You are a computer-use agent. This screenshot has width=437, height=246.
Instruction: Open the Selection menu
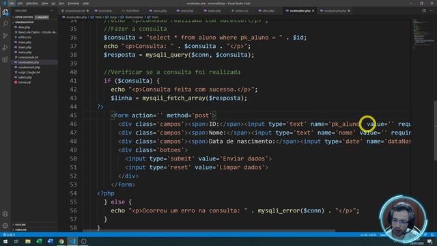[x=32, y=3]
